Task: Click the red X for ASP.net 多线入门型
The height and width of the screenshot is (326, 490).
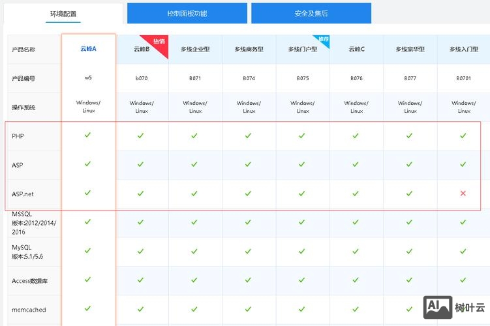Action: (463, 193)
